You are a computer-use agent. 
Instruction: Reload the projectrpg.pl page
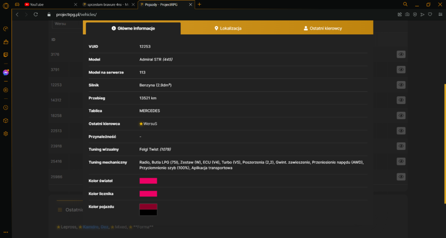36,15
